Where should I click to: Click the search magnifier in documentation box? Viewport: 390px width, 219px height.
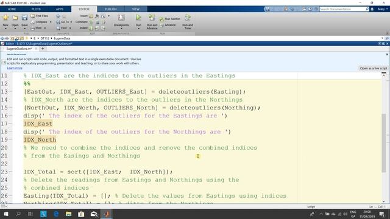click(367, 9)
